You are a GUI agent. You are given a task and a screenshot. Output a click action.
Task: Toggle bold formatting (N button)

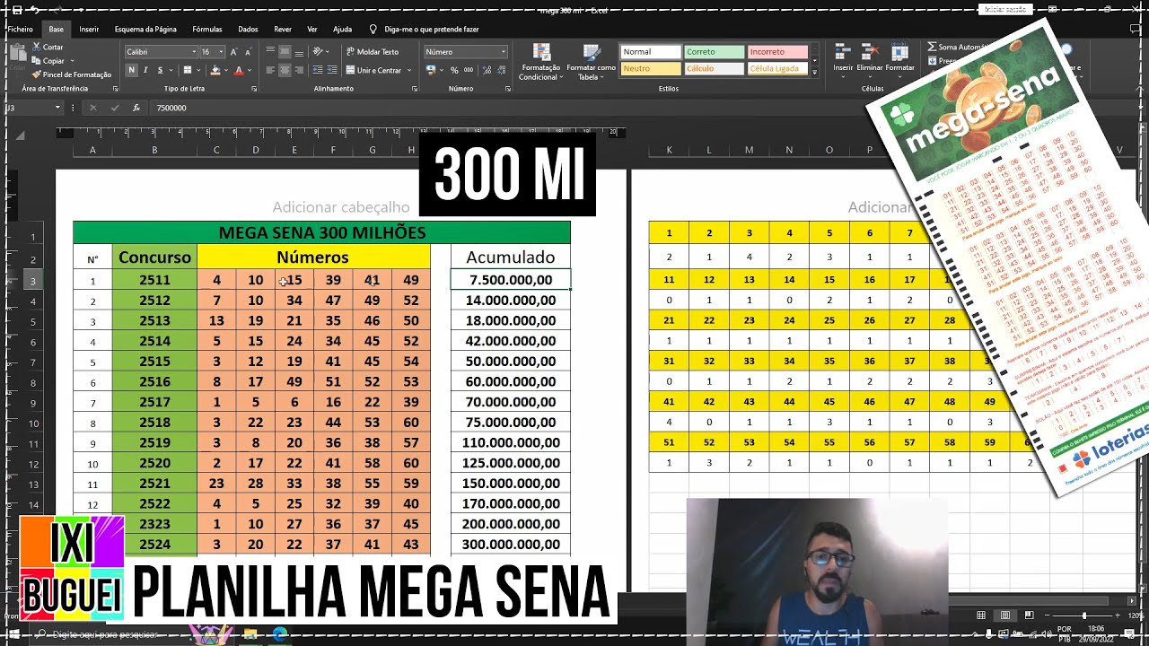132,70
